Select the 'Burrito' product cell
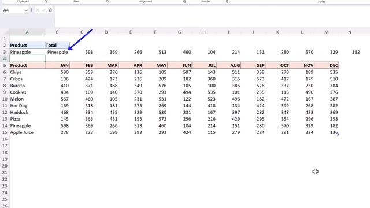 click(x=27, y=86)
